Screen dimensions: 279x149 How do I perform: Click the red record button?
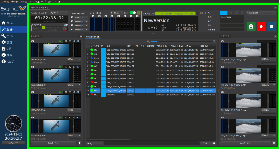tap(261, 26)
